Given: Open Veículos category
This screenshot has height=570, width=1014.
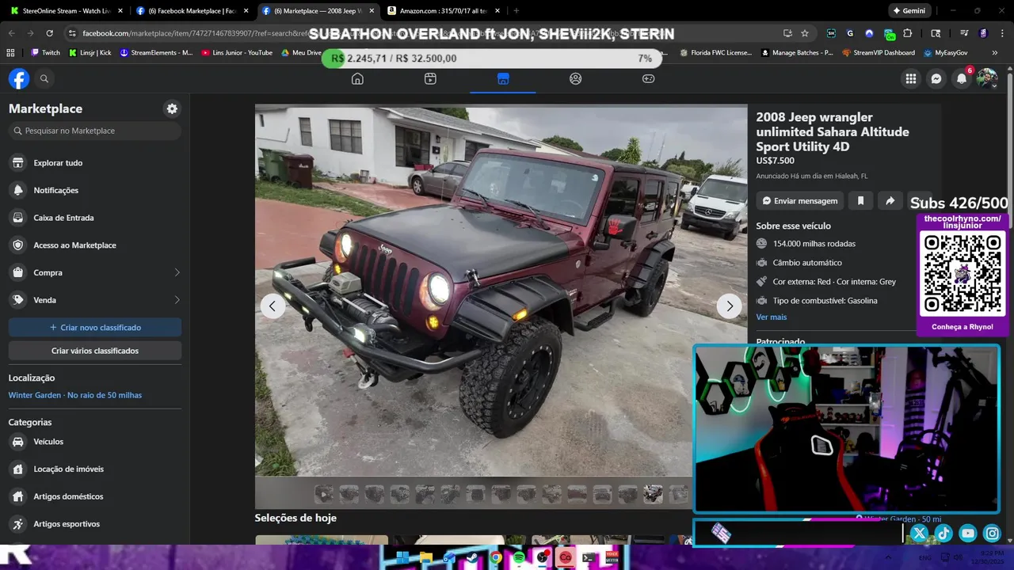Looking at the screenshot, I should 95,442.
